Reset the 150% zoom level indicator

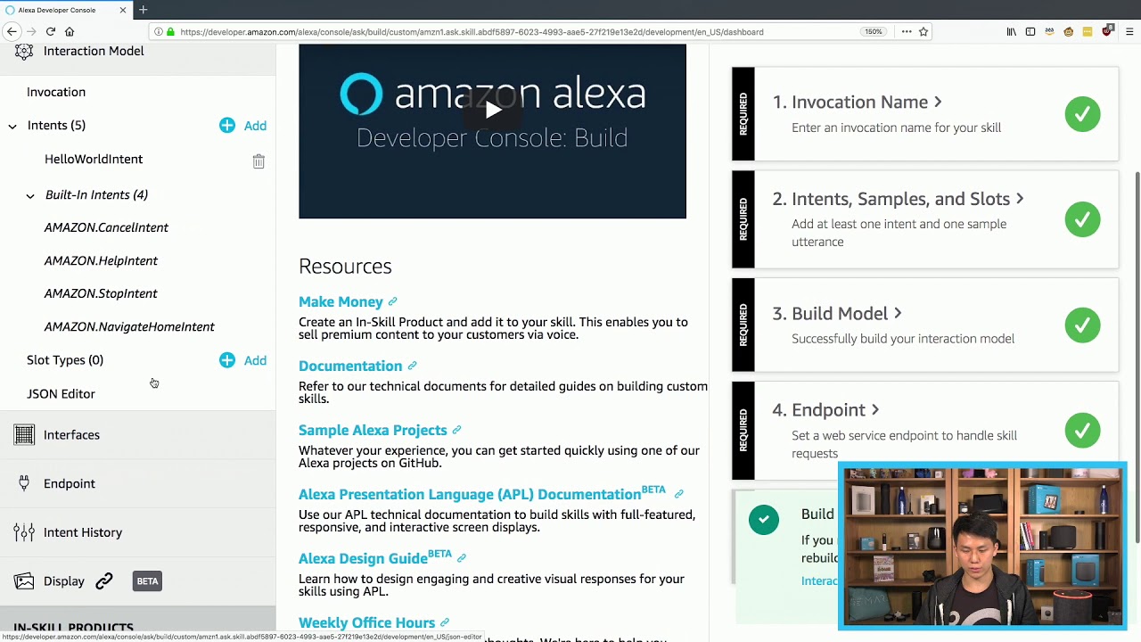point(873,31)
